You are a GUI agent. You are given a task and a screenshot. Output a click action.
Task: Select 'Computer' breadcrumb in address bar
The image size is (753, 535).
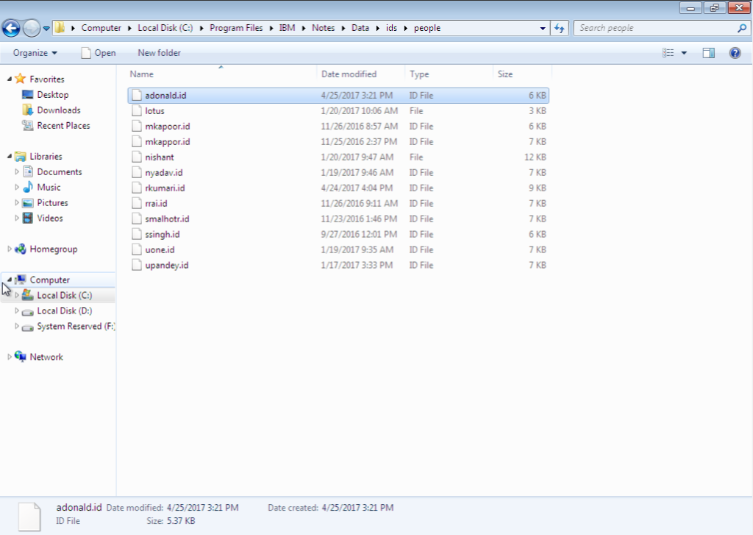tap(101, 28)
